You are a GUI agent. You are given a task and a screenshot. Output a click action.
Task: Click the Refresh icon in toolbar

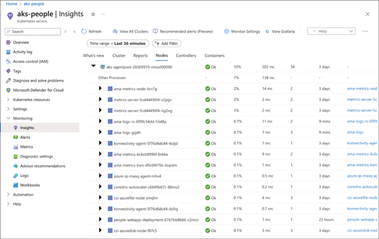[x=84, y=32]
